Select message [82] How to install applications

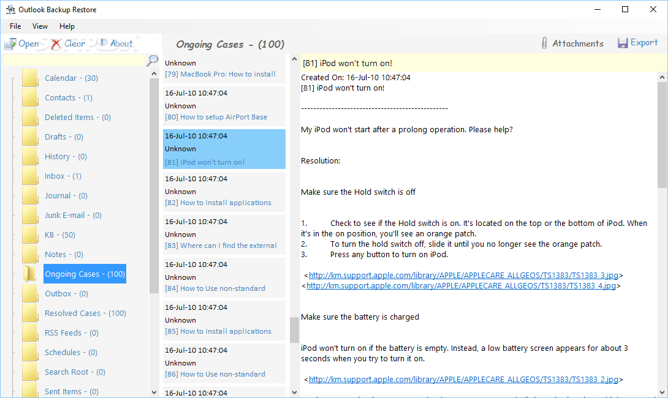pyautogui.click(x=224, y=192)
